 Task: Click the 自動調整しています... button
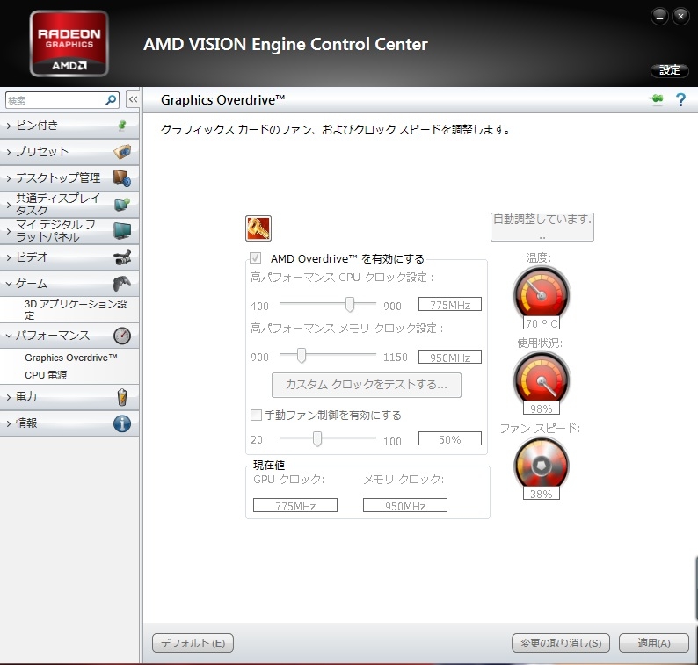coord(542,227)
